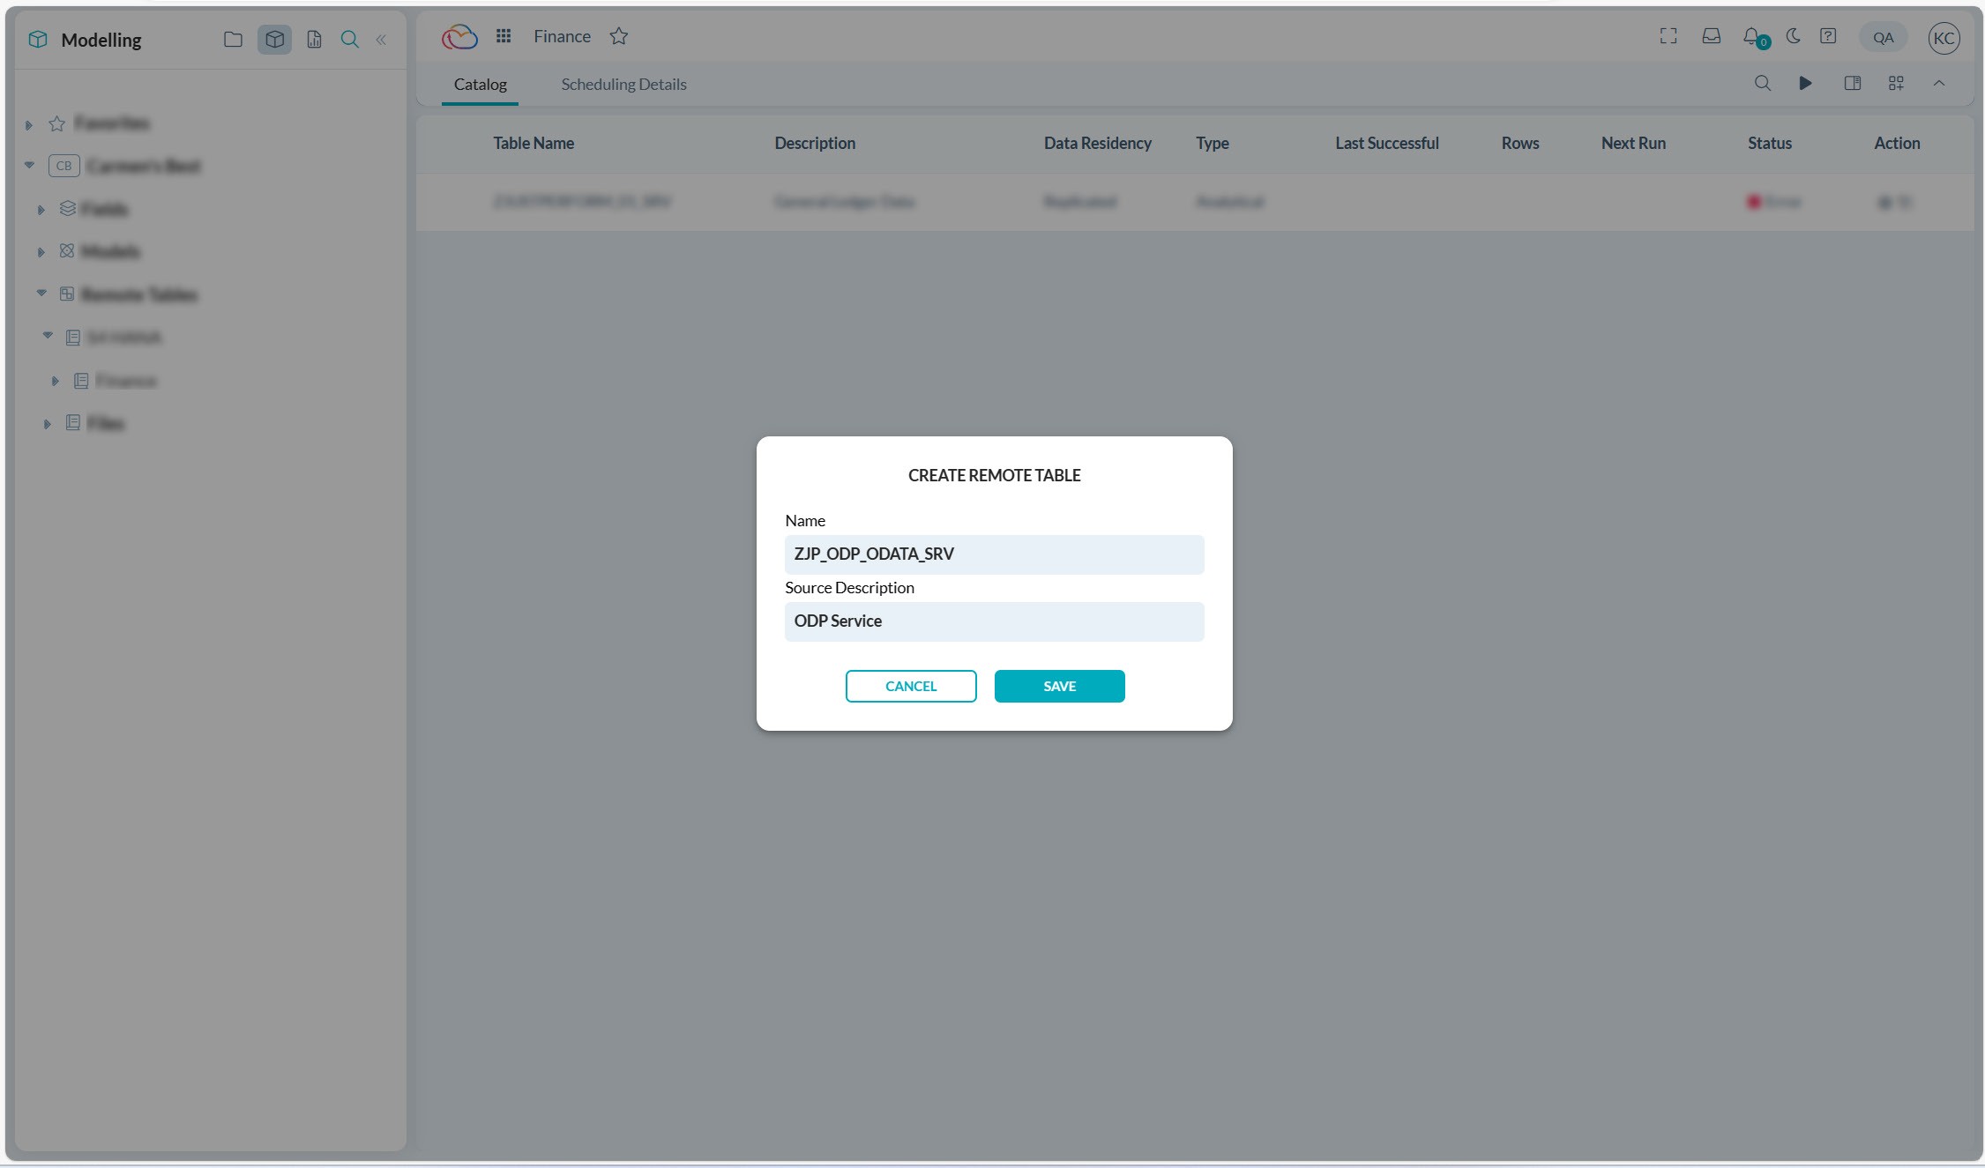Toggle the side panel layout icon
This screenshot has width=1985, height=1168.
coord(1852,83)
